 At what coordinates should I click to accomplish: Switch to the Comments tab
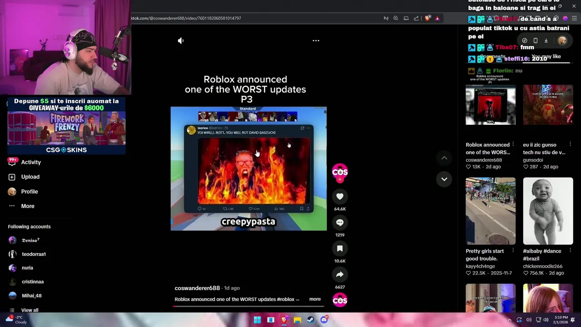point(492,57)
